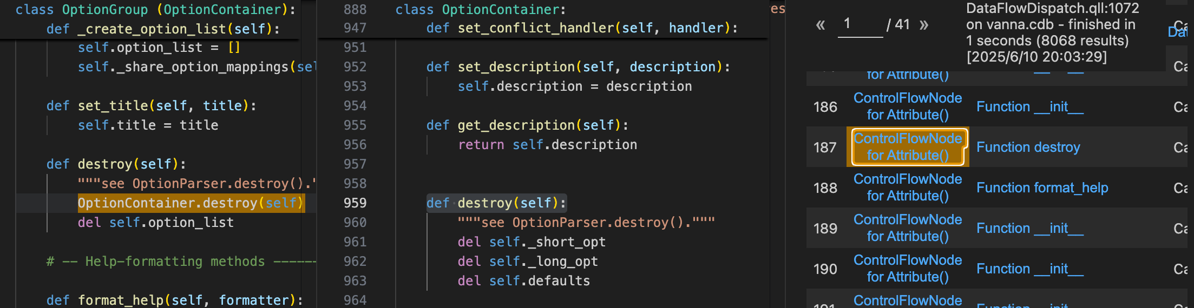The width and height of the screenshot is (1194, 308).
Task: Open Function format_help link
Action: coord(1042,188)
